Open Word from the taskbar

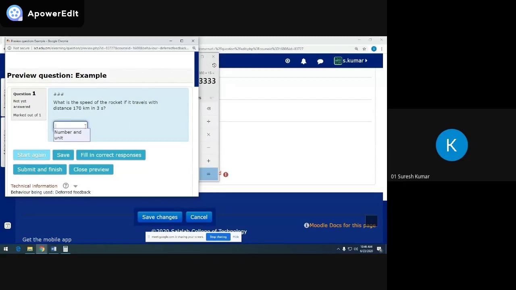(54, 249)
